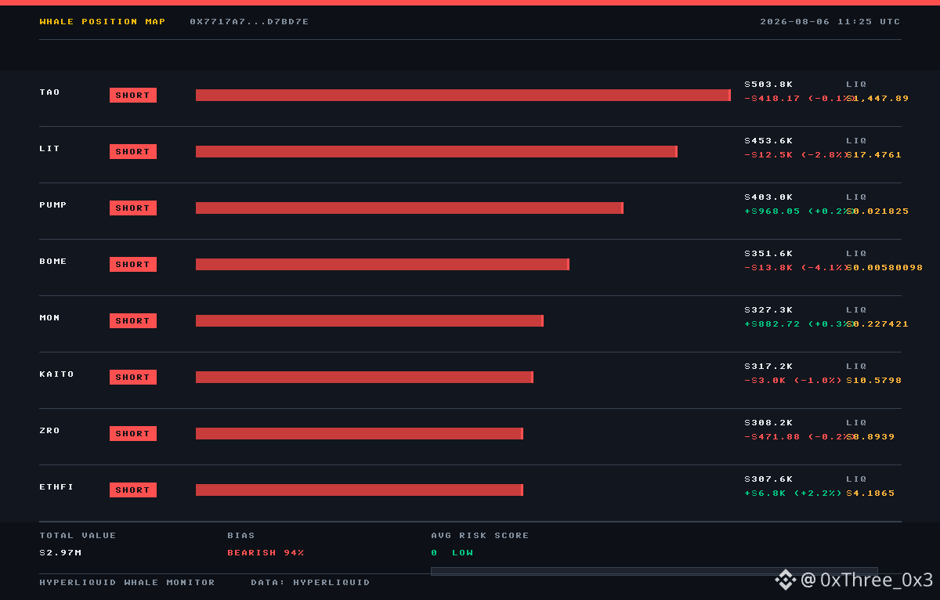Screen dimensions: 940x600
Task: Click BOME liquidation price $0.00580098
Action: (884, 268)
